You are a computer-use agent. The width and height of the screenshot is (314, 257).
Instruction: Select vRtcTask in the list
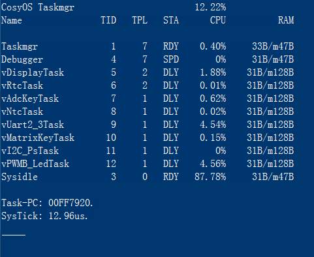[22, 85]
